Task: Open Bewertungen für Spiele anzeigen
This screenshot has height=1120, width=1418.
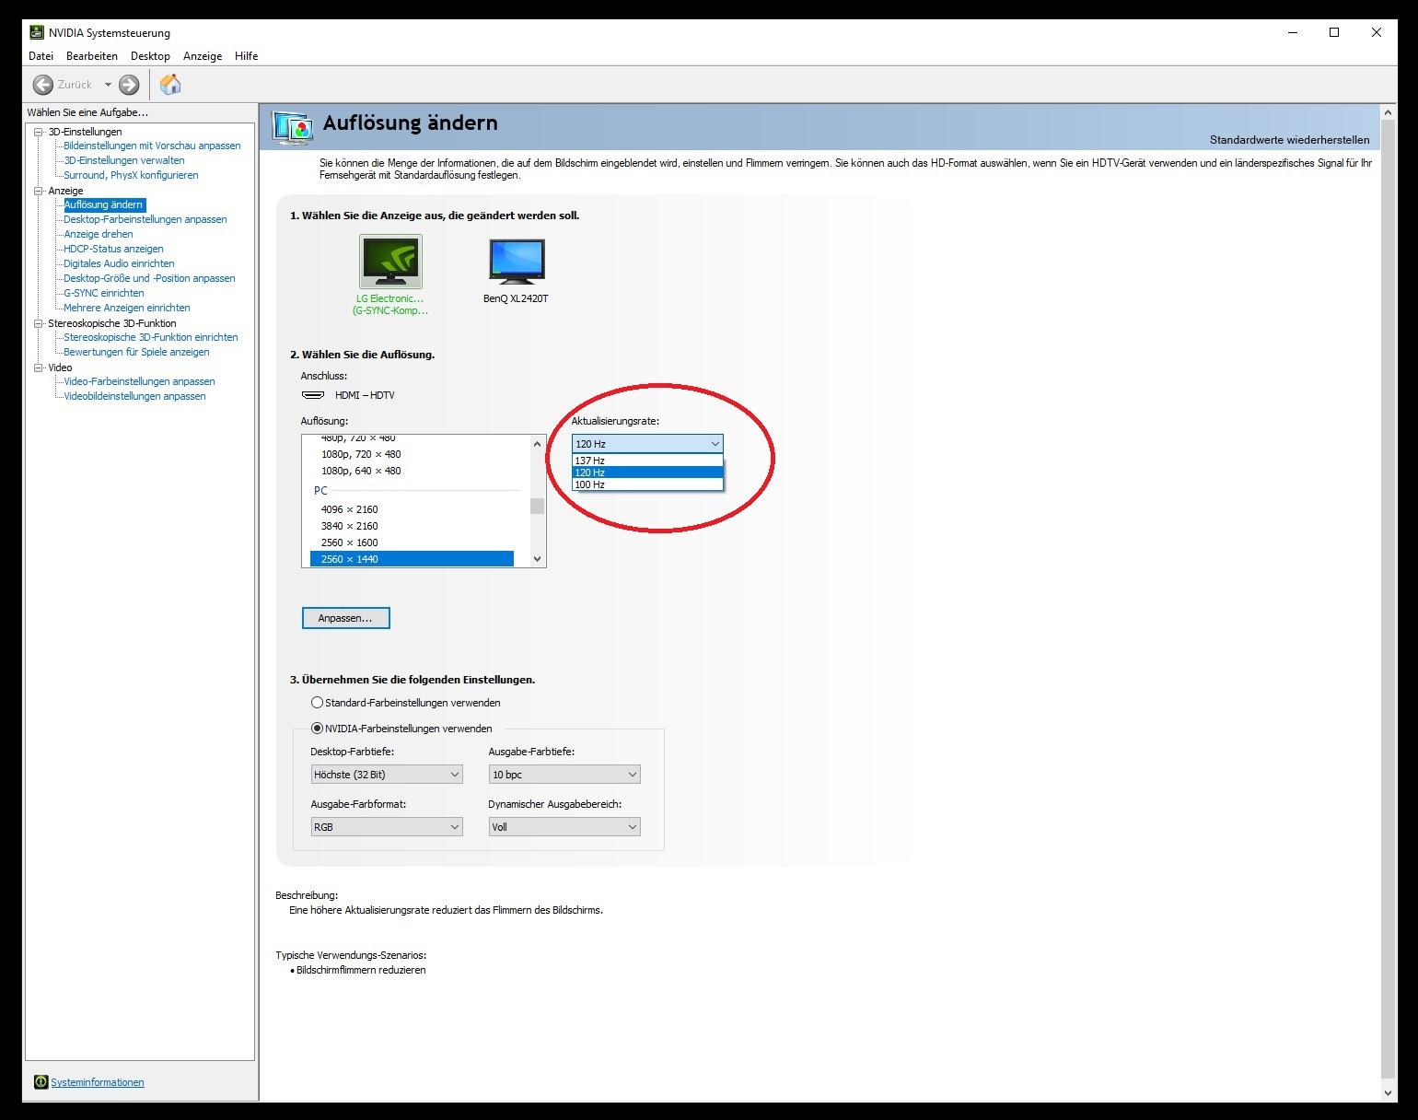Action: [136, 352]
